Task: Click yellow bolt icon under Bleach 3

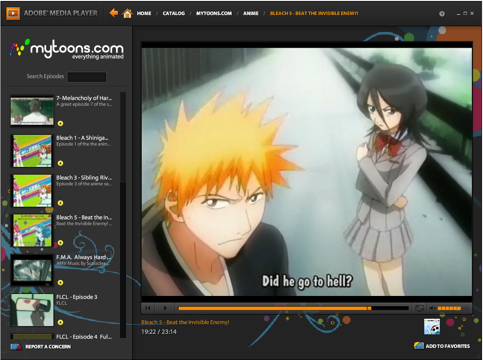Action: pyautogui.click(x=60, y=203)
